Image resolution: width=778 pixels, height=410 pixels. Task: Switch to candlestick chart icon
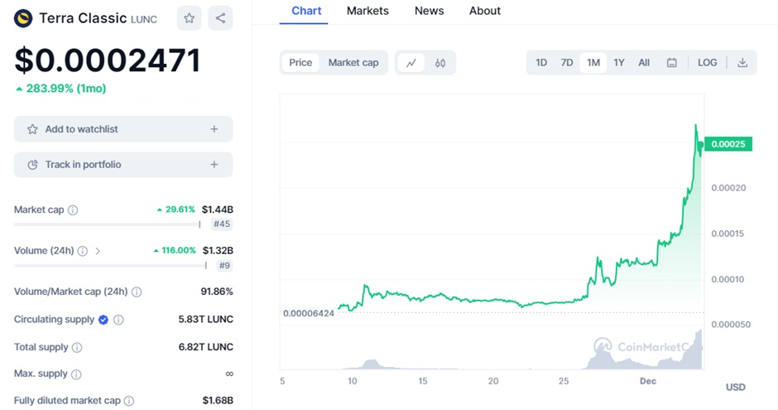point(440,63)
